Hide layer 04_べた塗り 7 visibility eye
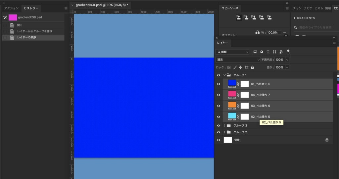 (218, 95)
